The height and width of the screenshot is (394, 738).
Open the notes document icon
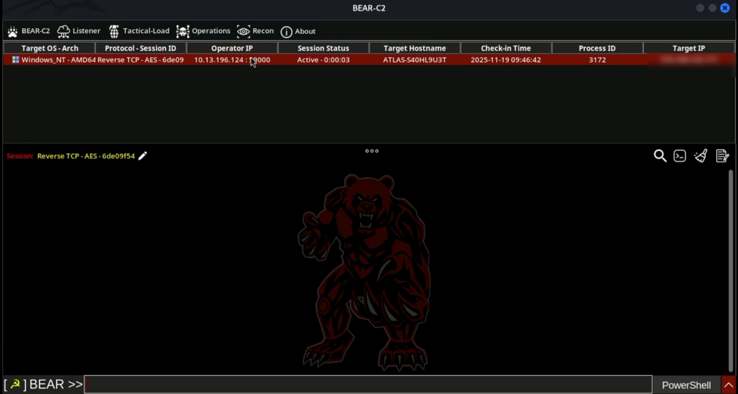tap(721, 156)
